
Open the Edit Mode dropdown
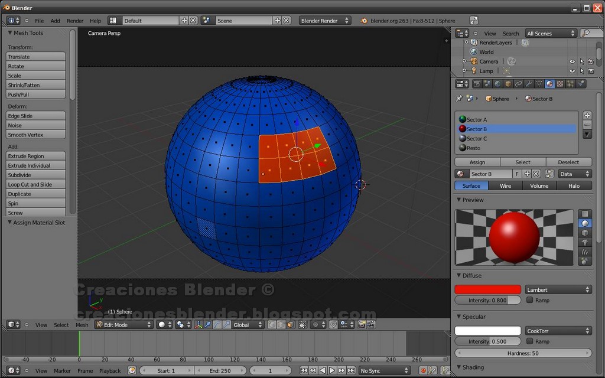pyautogui.click(x=124, y=324)
